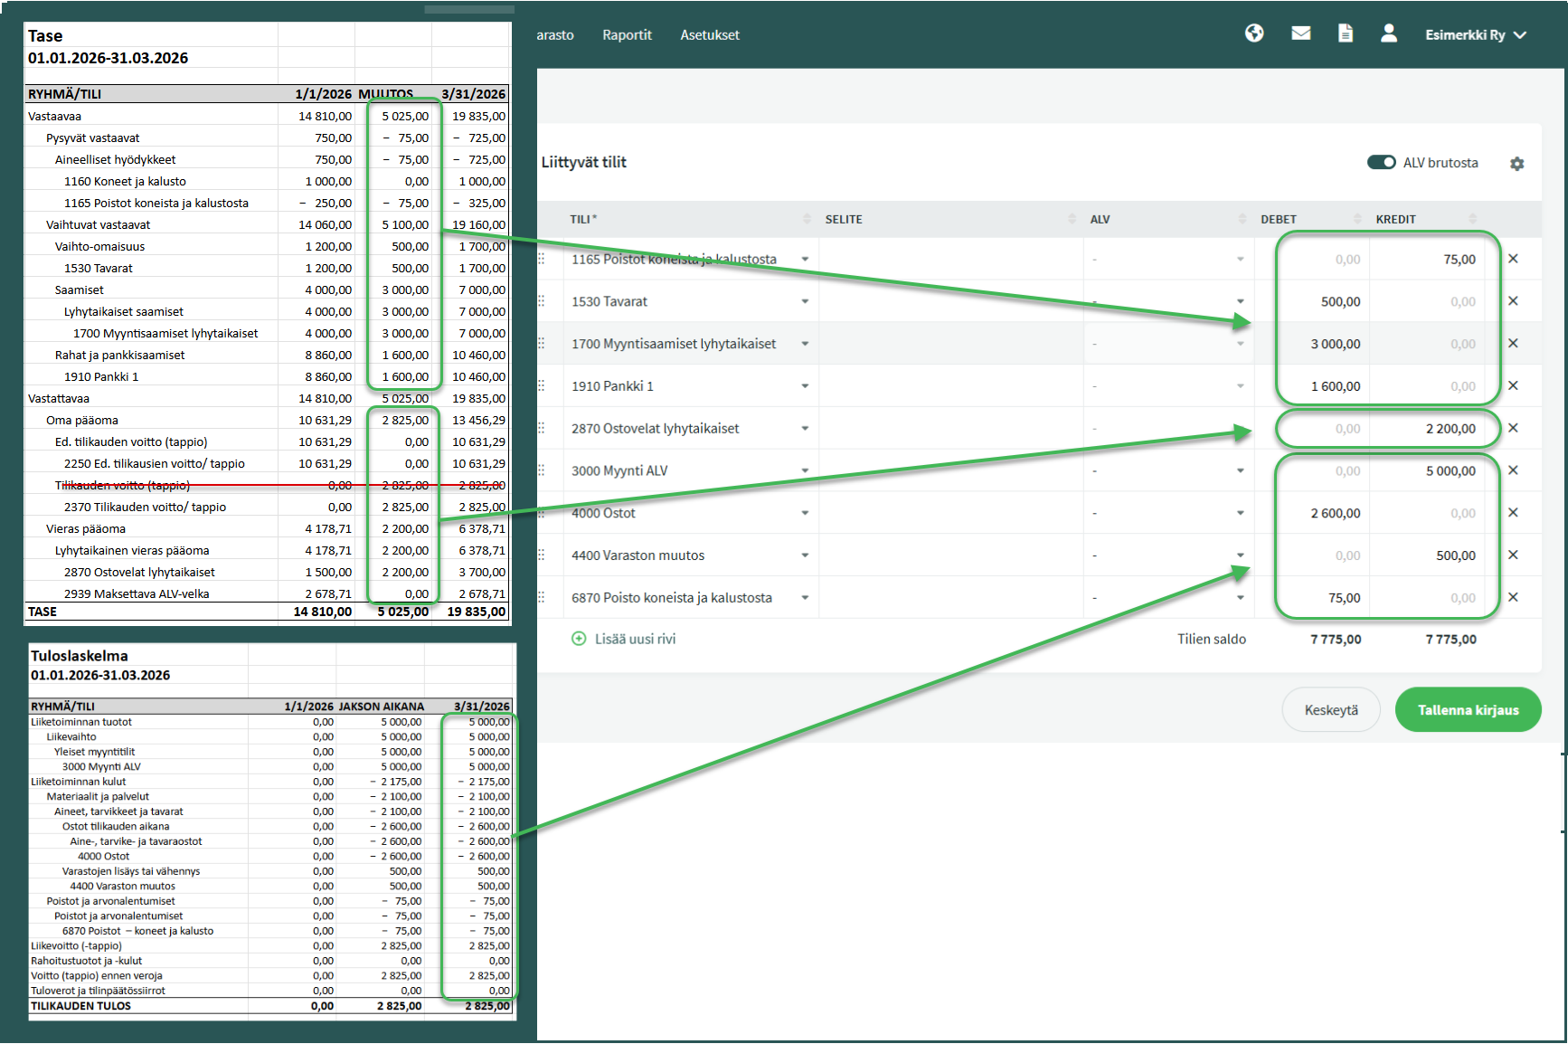
Task: Open the user profile icon
Action: pyautogui.click(x=1388, y=33)
